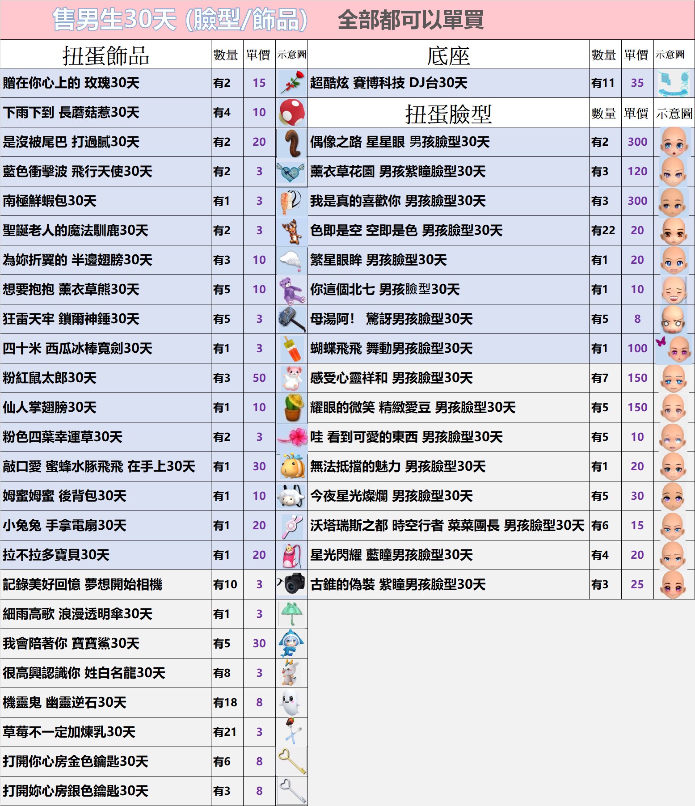695x806 pixels.
Task: Select the purple lavender bear icon
Action: 291,289
